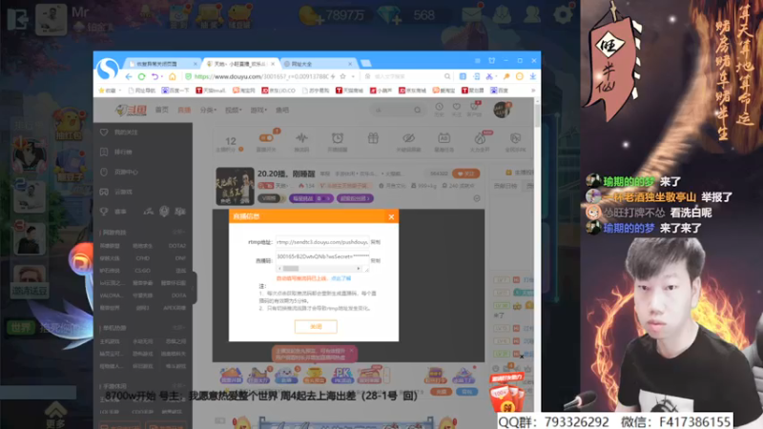Expand the 网游竞技 section with 全部 link
Screen dimensions: 763x429
click(178, 233)
